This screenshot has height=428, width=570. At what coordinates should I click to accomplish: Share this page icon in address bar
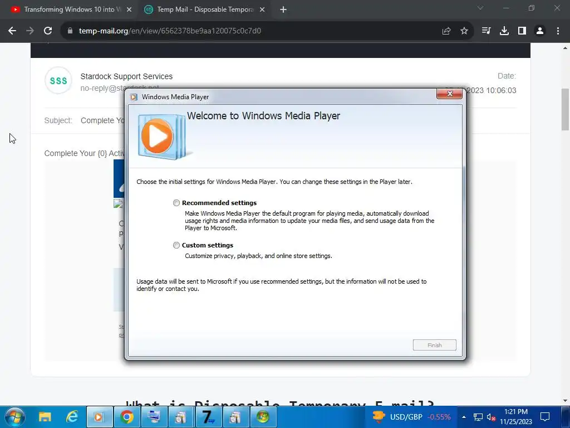coord(446,31)
